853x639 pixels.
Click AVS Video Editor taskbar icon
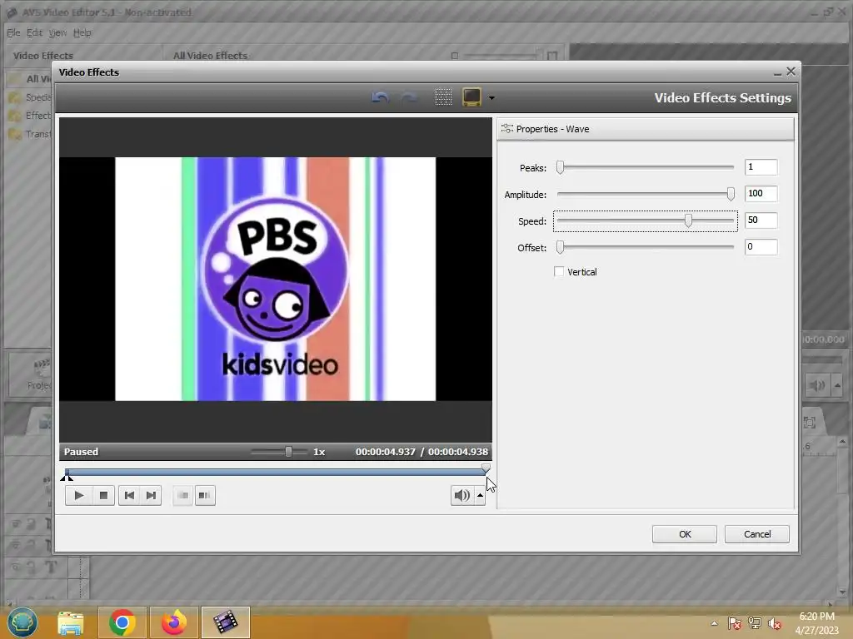click(225, 622)
